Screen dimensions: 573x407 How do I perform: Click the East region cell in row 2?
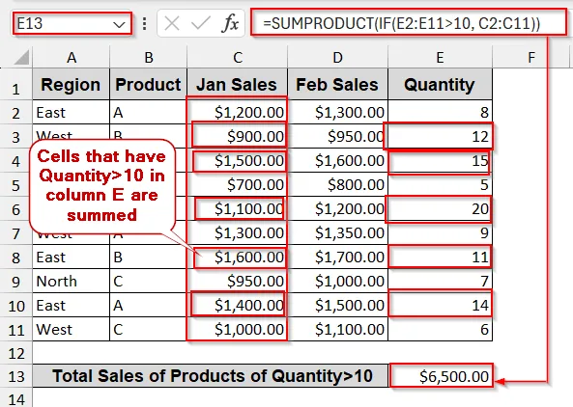[x=71, y=112]
